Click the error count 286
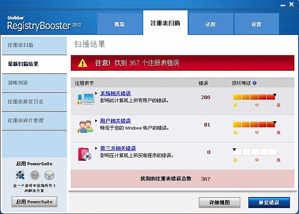299x214 pixels. point(206,97)
